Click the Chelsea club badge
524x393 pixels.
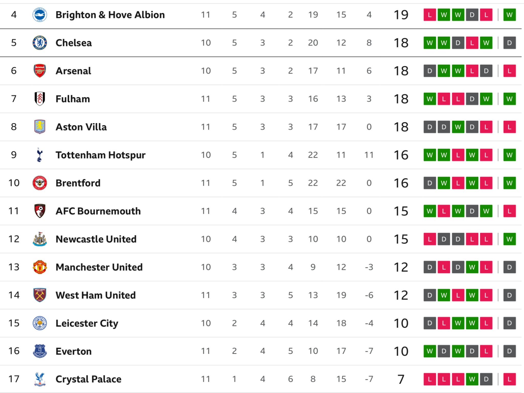(x=40, y=43)
